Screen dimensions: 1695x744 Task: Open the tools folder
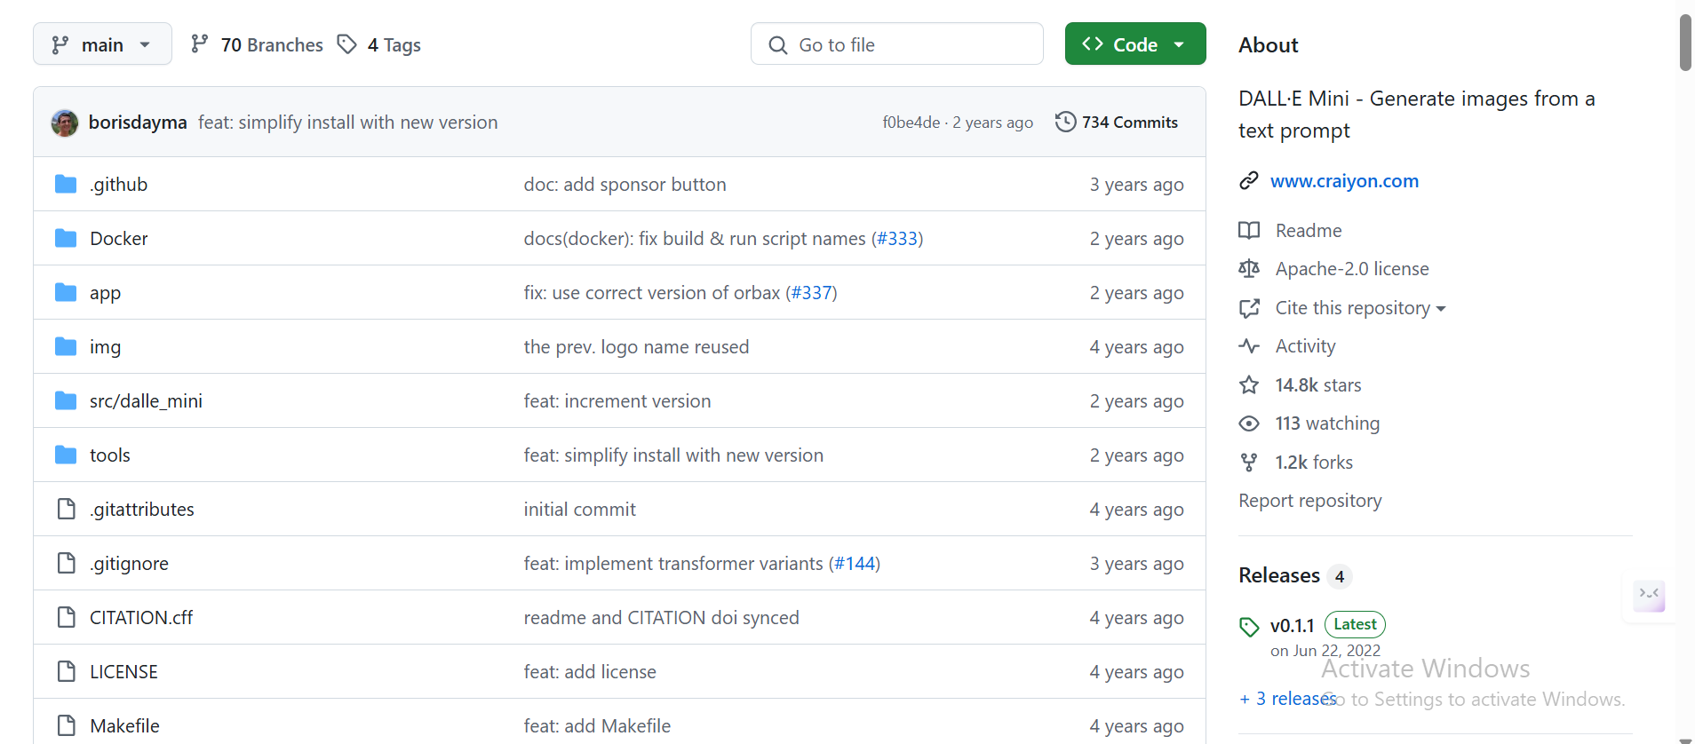tap(110, 455)
